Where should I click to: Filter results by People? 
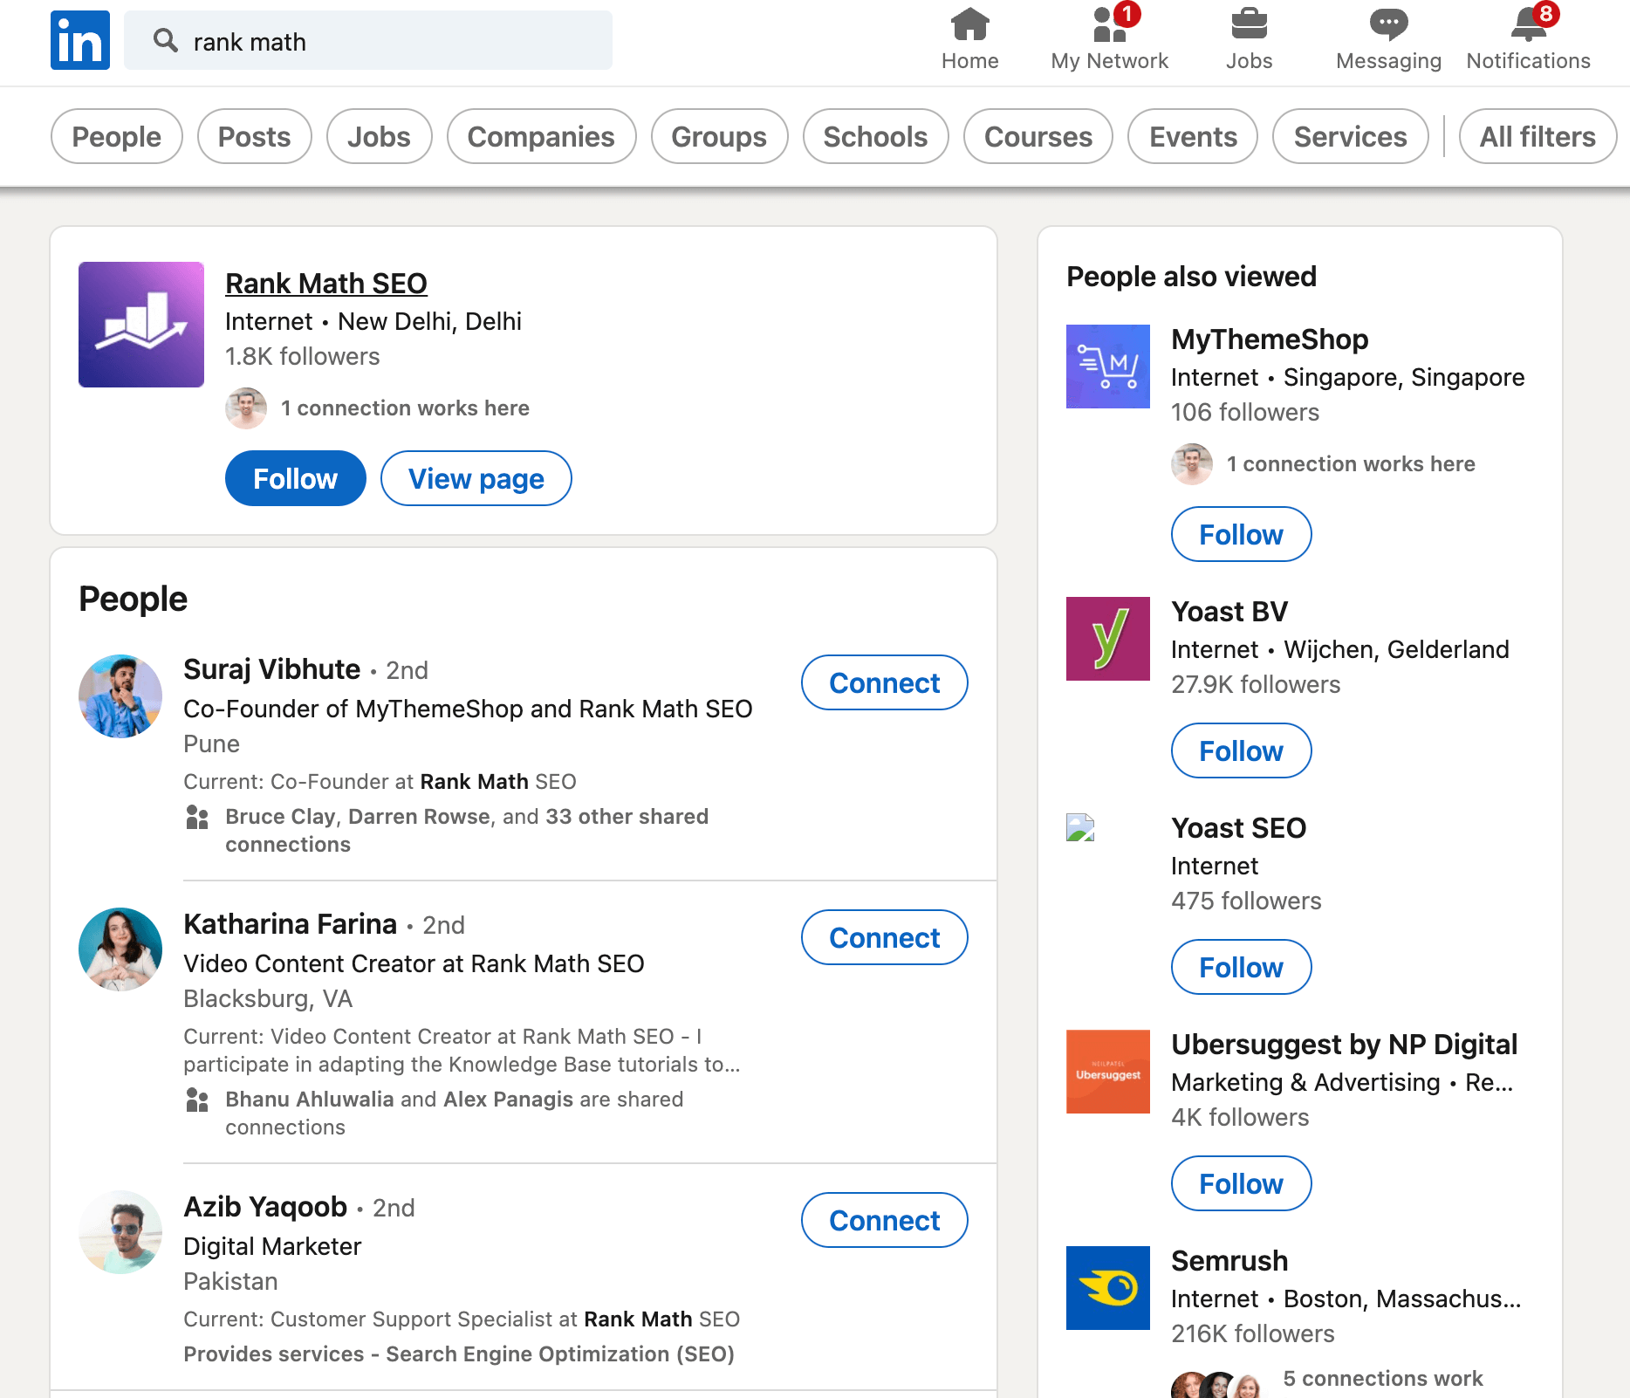[x=117, y=136]
